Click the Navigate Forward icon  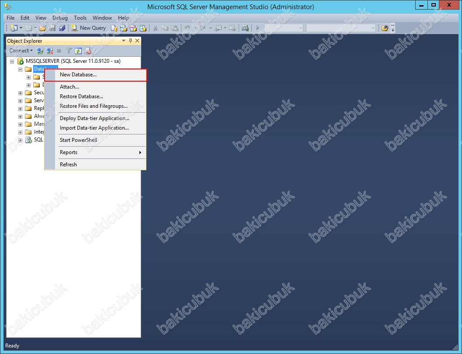pos(232,28)
